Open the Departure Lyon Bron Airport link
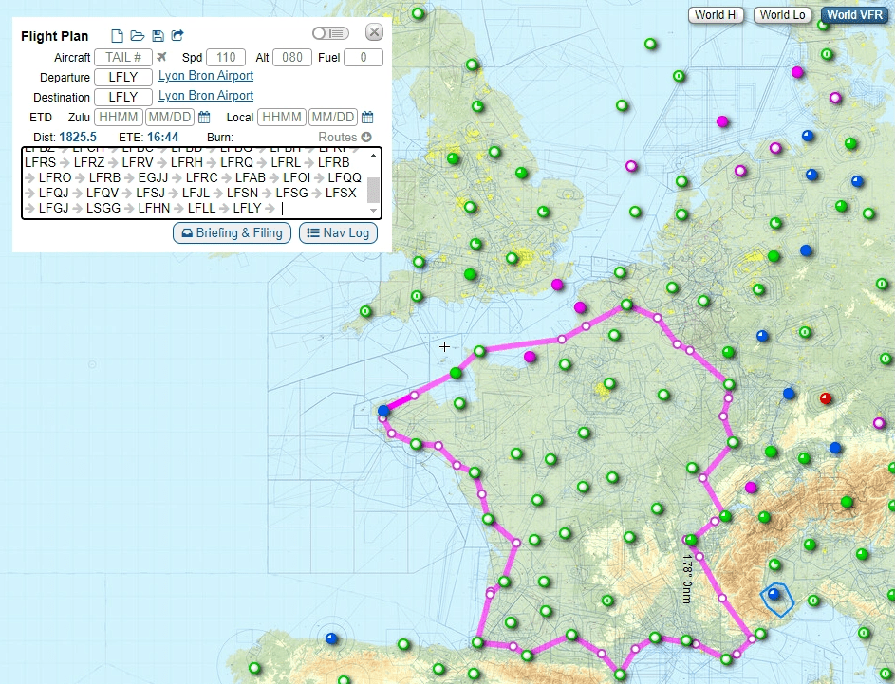895x684 pixels. click(x=206, y=76)
